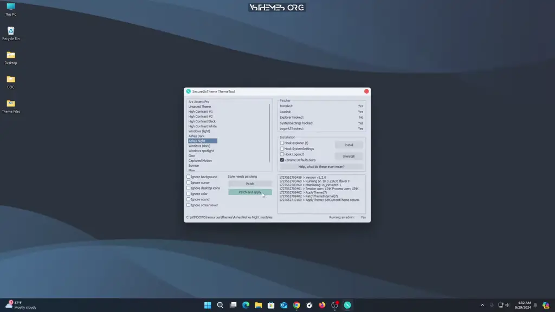Select Arc Accent Pro theme

198,102
